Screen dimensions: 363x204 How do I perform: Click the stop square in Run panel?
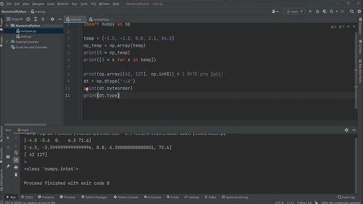[x=8, y=147]
